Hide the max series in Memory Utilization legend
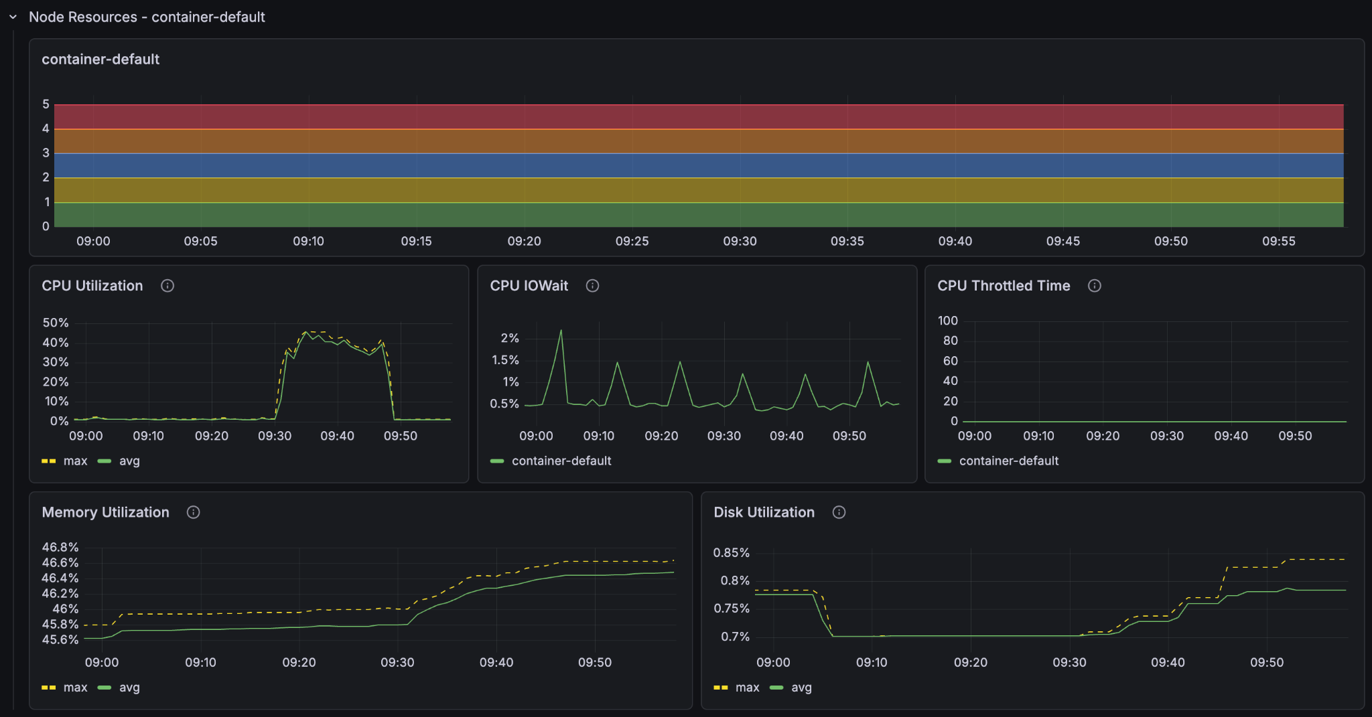The image size is (1372, 717). click(x=76, y=687)
